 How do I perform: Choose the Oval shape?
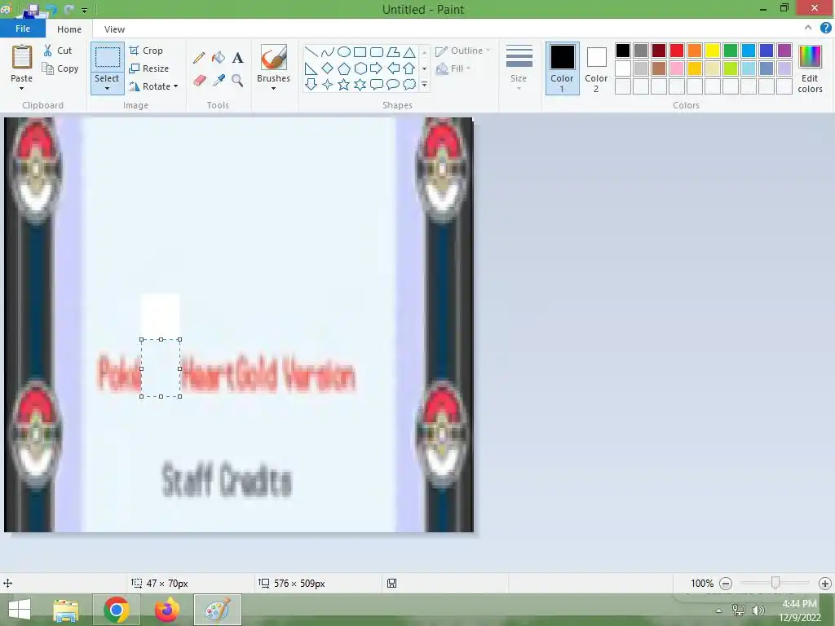[344, 51]
